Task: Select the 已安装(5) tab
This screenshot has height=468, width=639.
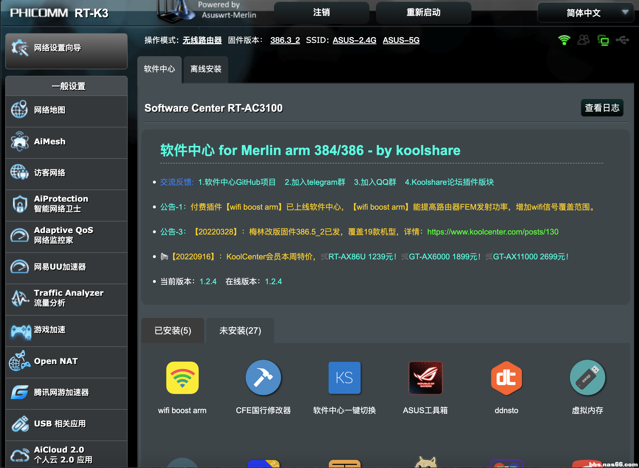Action: coord(173,330)
